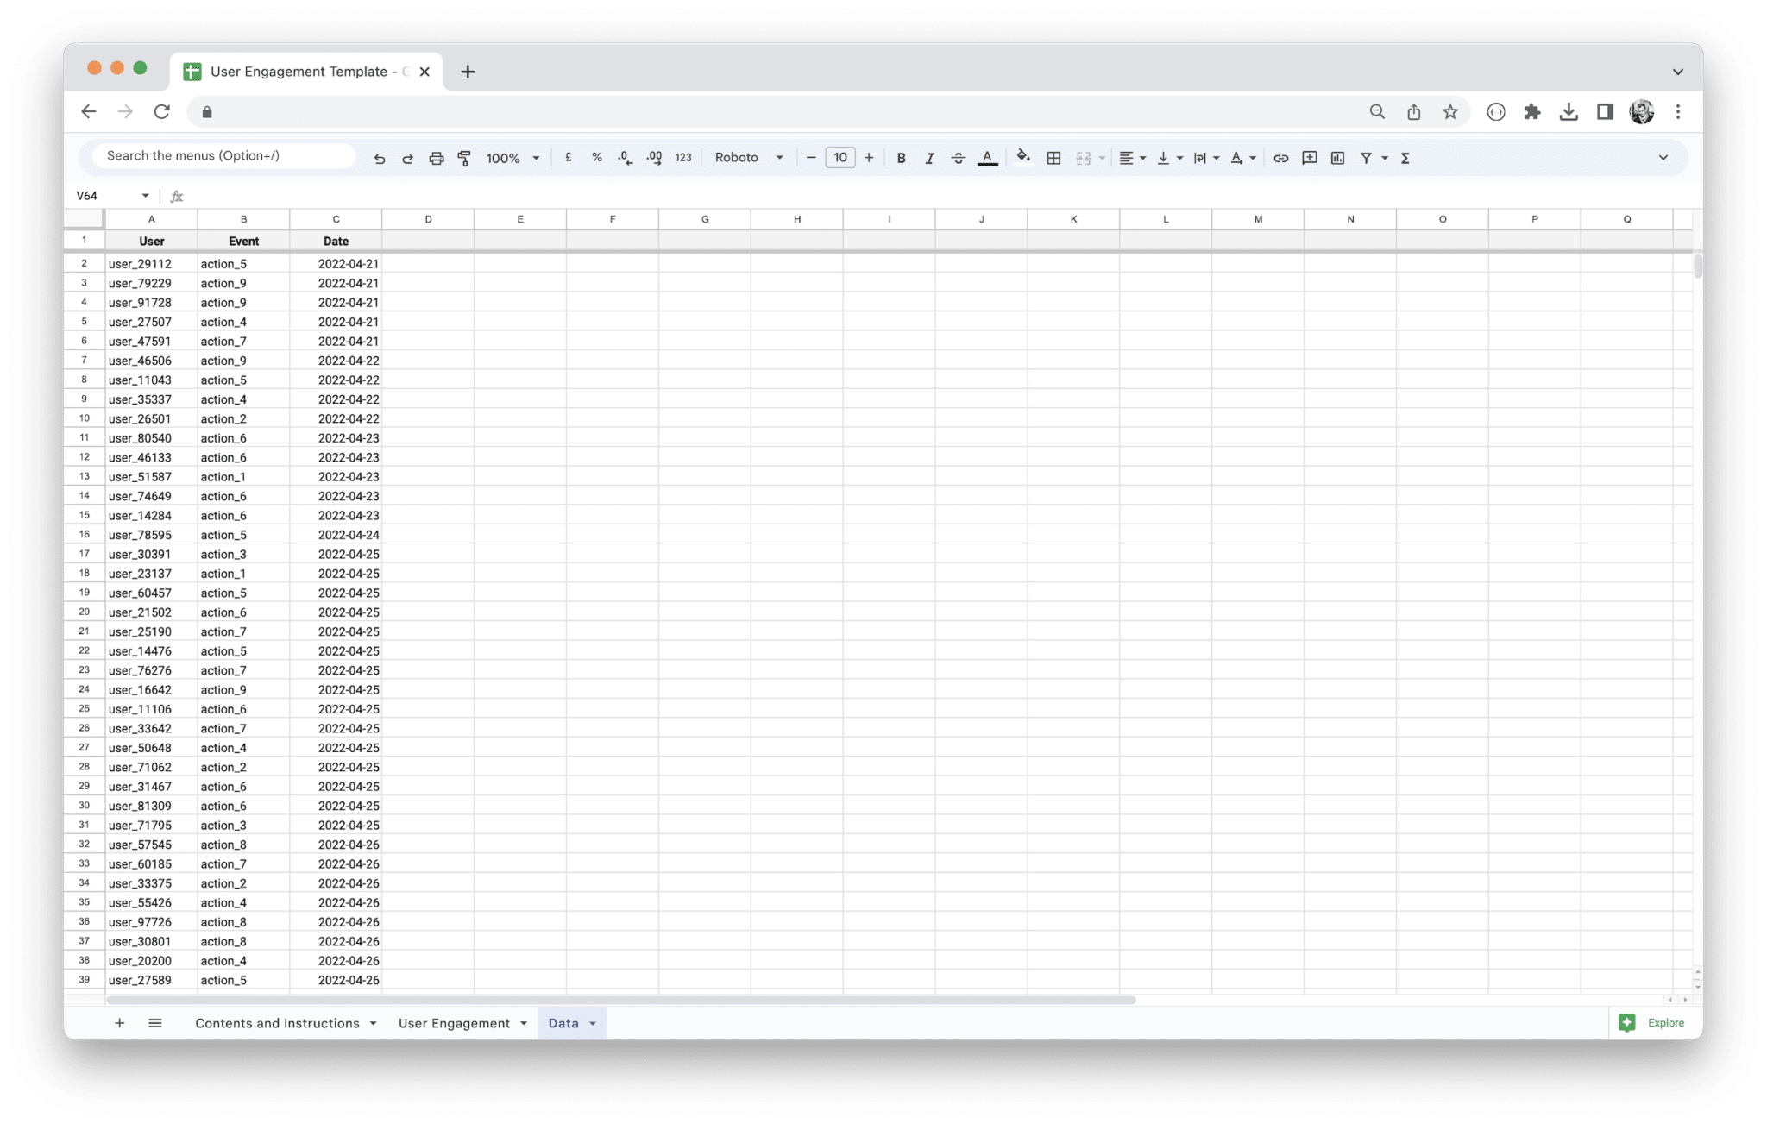The width and height of the screenshot is (1767, 1124).
Task: Open the font dropdown showing Roboto
Action: [747, 158]
